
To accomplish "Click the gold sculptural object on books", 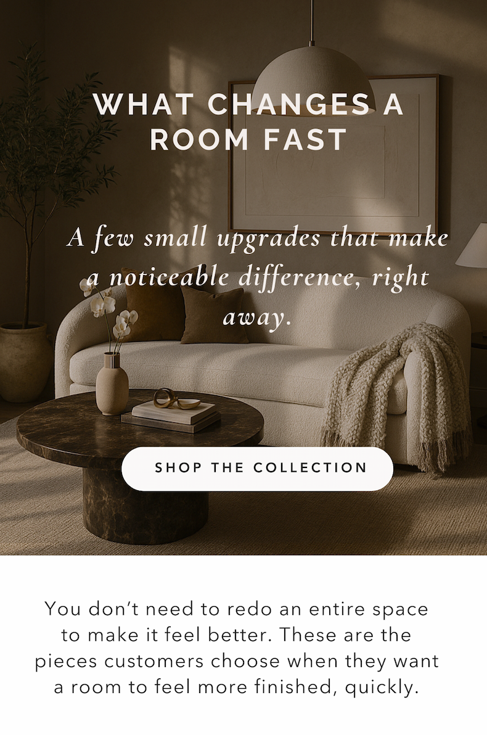I will tap(173, 399).
